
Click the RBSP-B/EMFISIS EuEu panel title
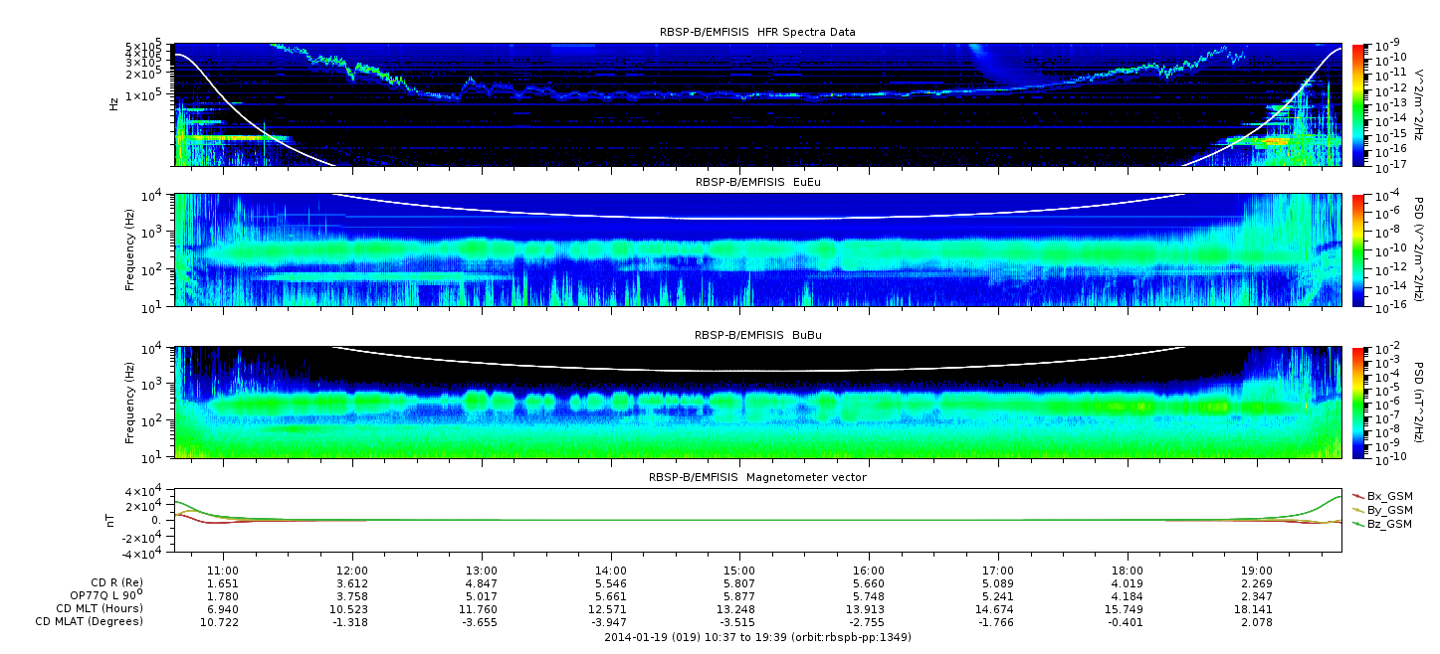click(757, 182)
